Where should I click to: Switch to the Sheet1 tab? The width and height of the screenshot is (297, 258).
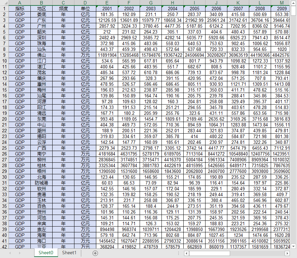tap(69, 253)
